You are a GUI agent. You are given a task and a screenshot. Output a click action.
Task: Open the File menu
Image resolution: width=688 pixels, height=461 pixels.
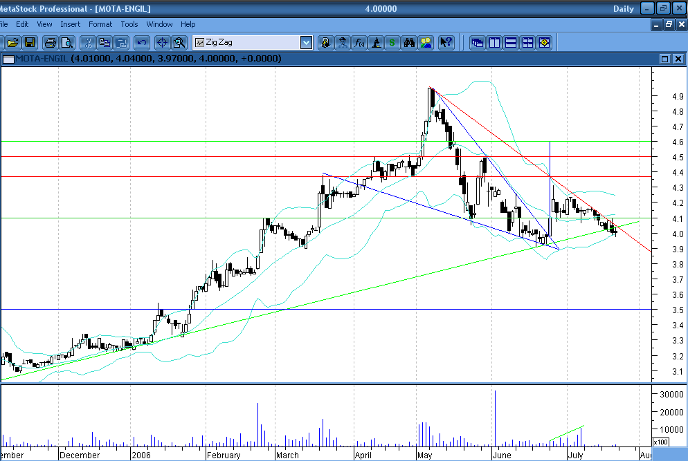click(3, 25)
